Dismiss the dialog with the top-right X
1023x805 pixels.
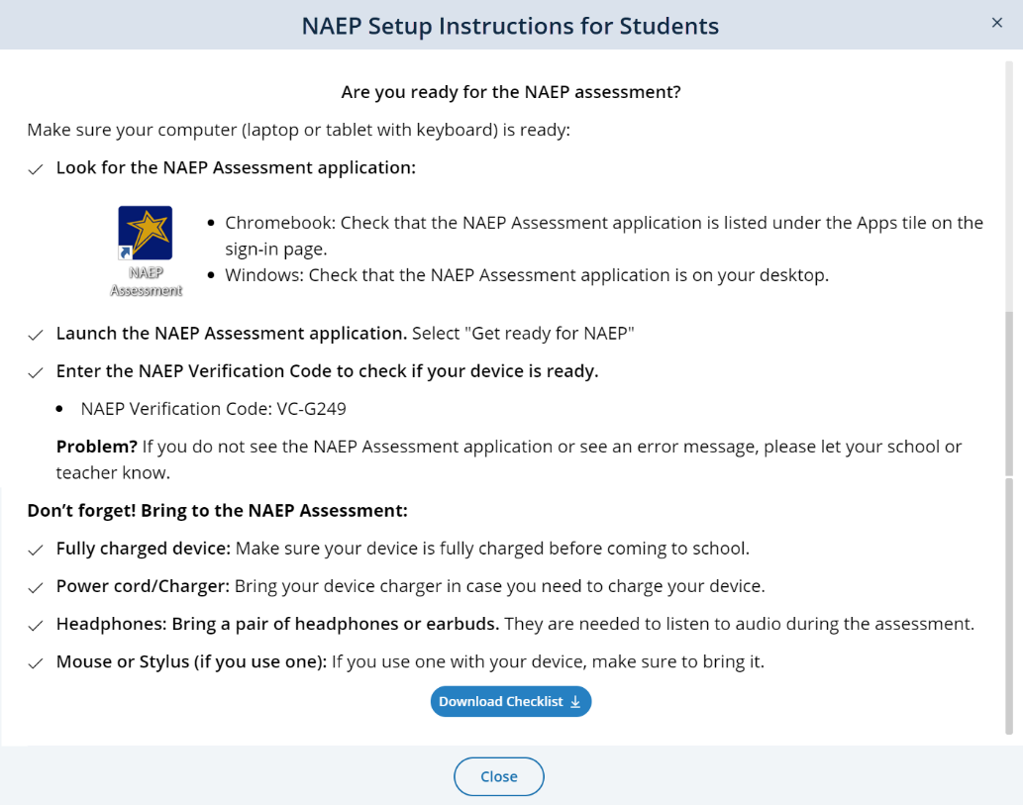pyautogui.click(x=997, y=23)
